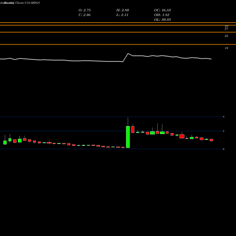Click the peak of the white line
The image size is (236, 236).
pyautogui.click(x=128, y=54)
